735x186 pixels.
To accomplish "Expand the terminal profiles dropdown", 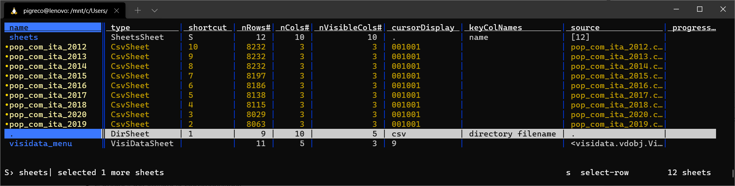I will [x=155, y=10].
